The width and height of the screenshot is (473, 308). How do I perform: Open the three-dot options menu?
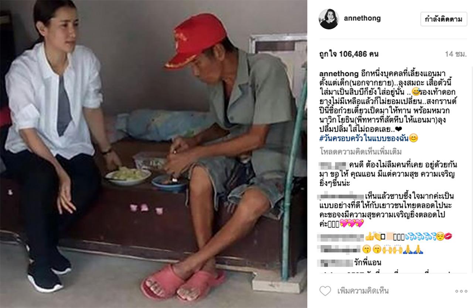coord(460,291)
